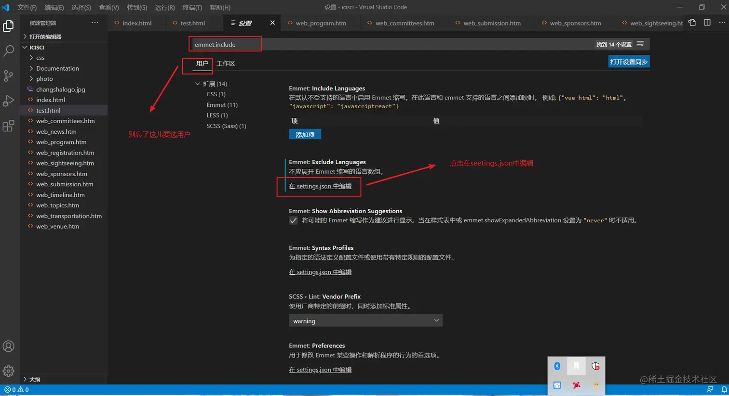Open the editor more actions menu
This screenshot has width=729, height=396.
[x=722, y=23]
